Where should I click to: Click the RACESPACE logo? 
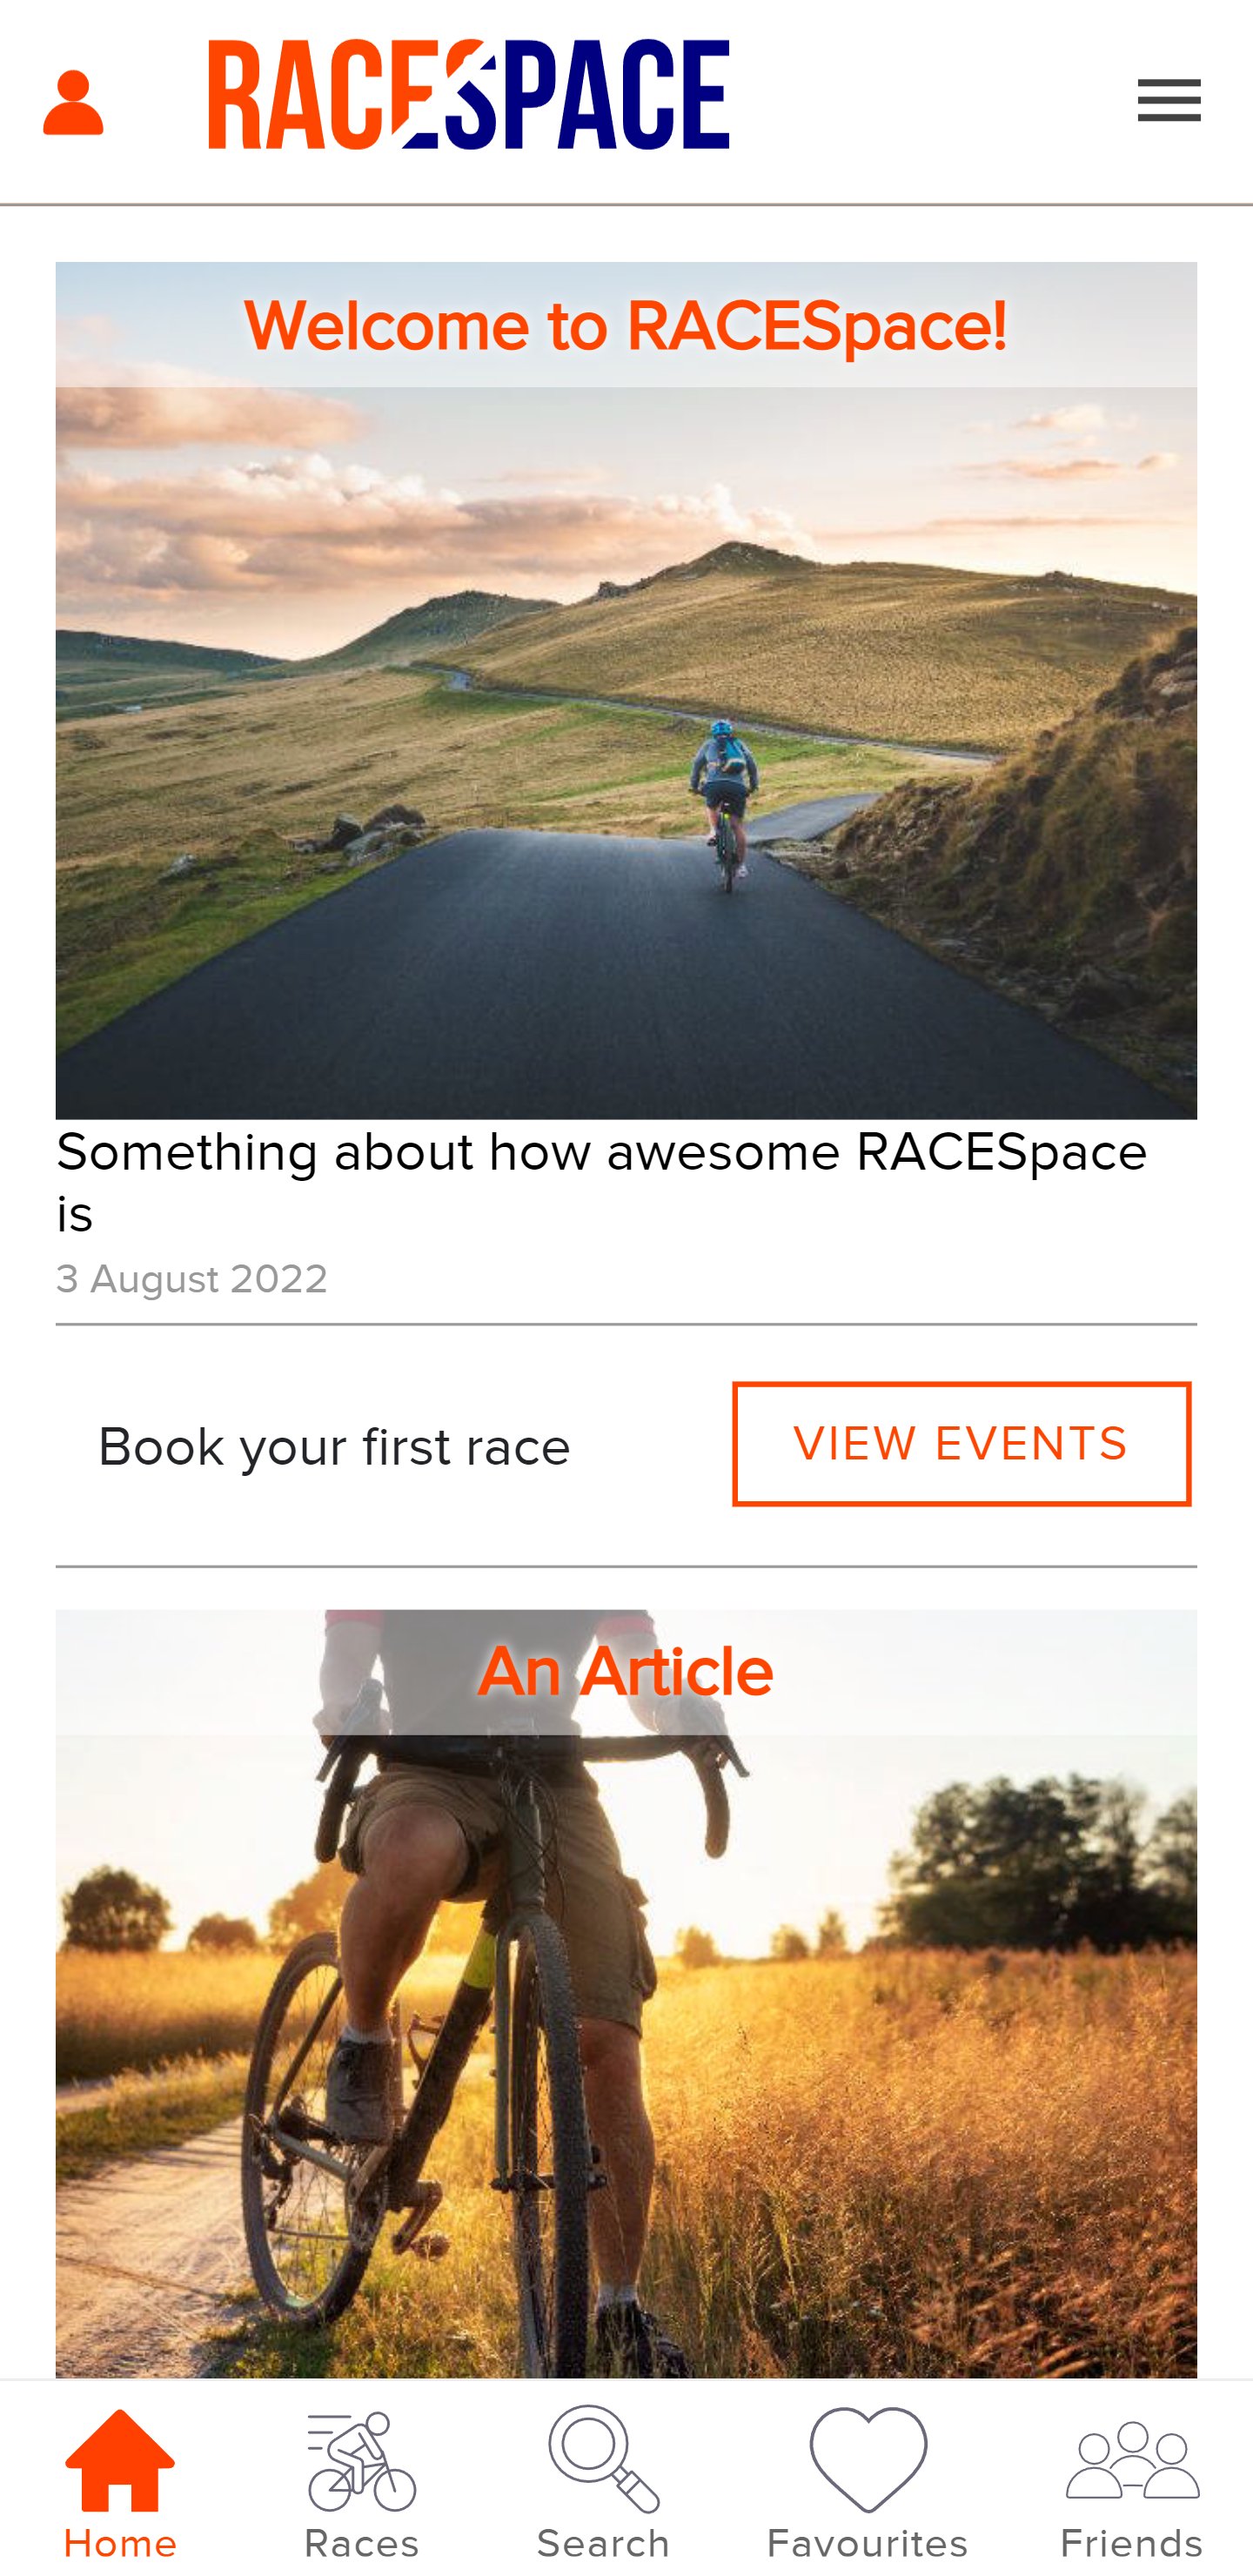coord(468,95)
